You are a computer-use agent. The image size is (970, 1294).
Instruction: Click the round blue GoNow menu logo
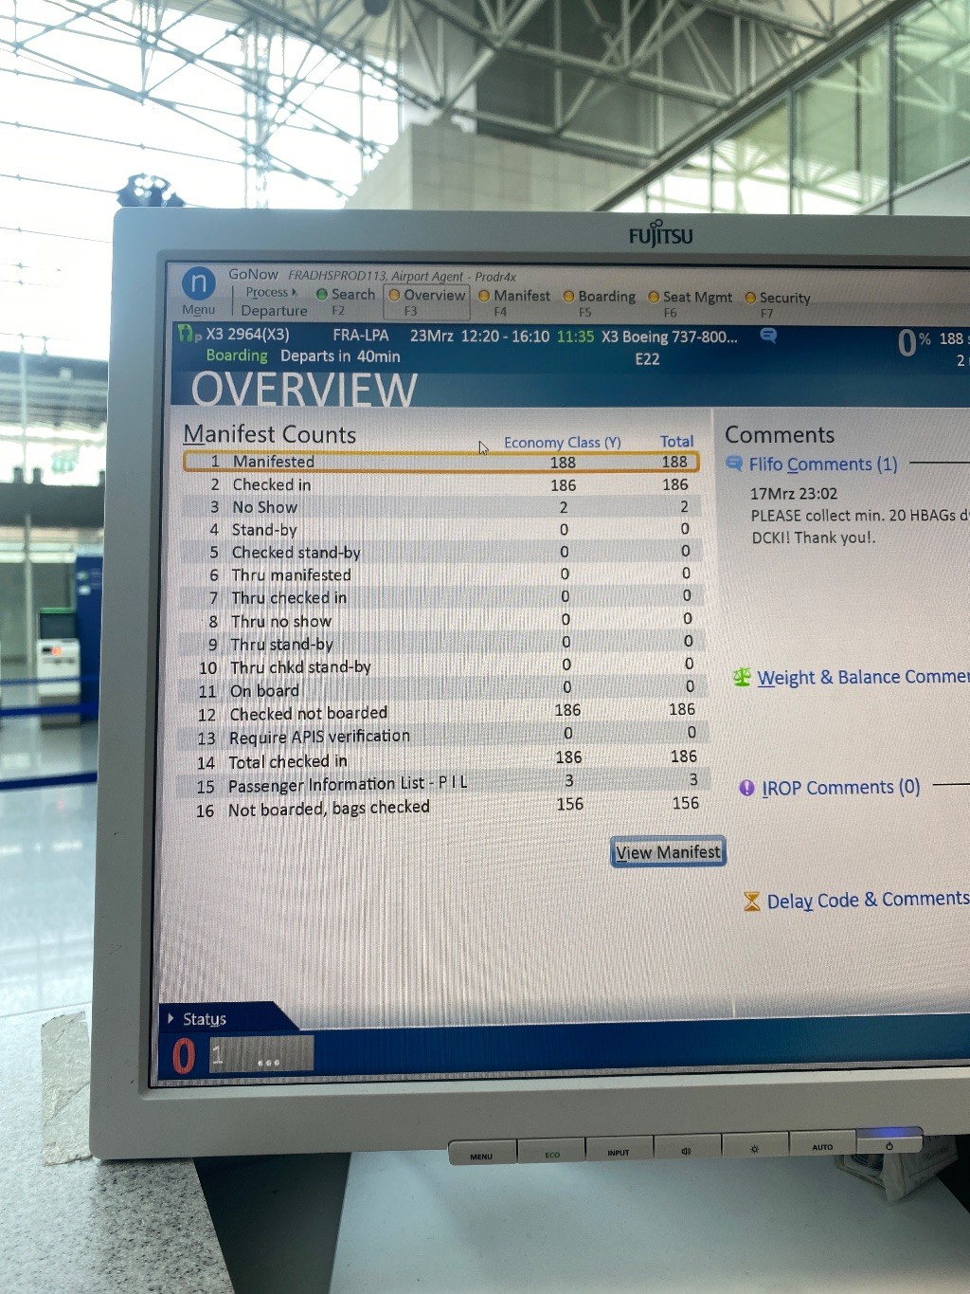[x=198, y=282]
